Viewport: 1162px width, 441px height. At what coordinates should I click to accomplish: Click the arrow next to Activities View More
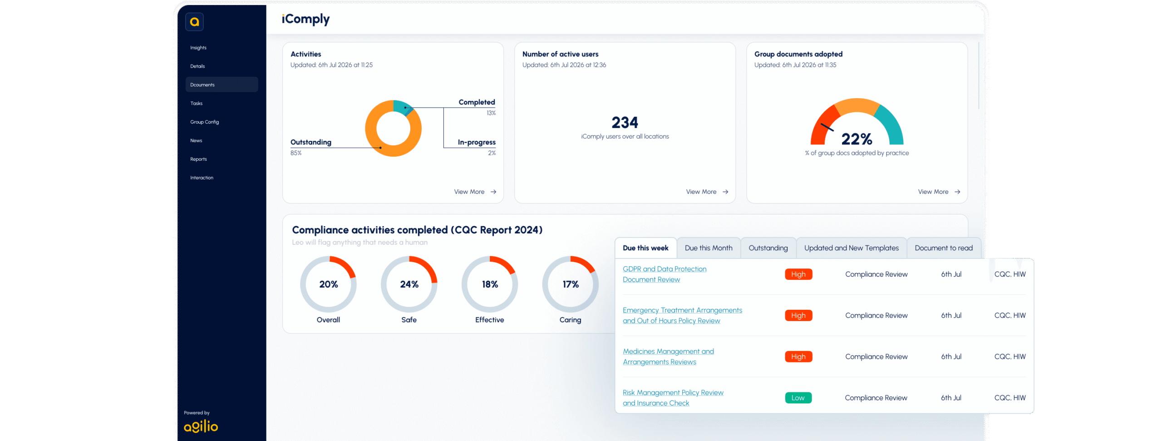click(x=493, y=192)
